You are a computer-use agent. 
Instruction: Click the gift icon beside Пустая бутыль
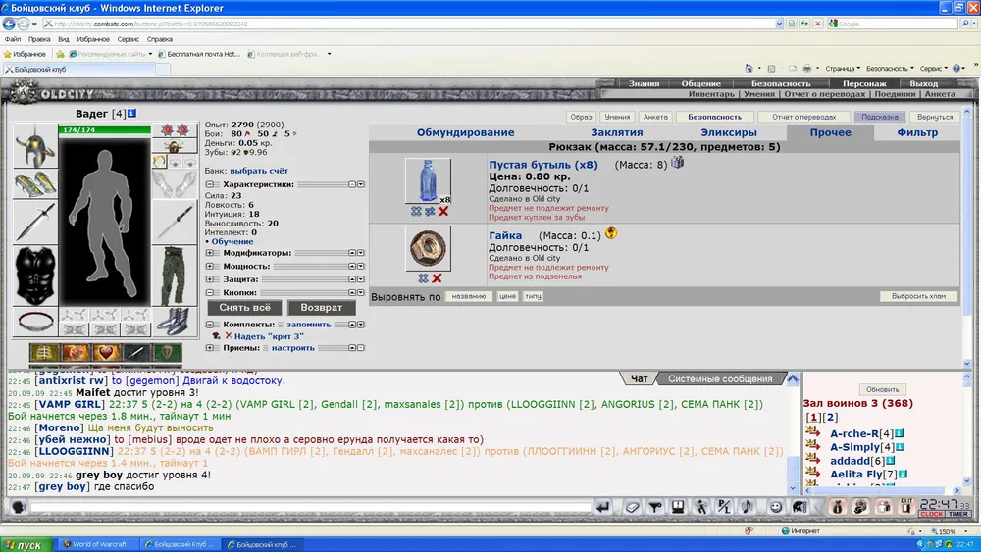[677, 163]
